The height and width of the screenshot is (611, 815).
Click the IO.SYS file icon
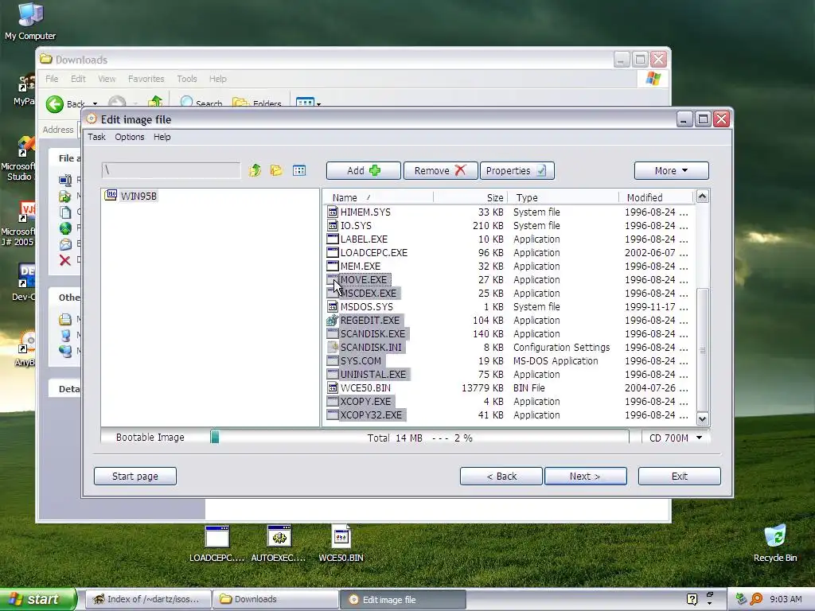[x=332, y=225]
